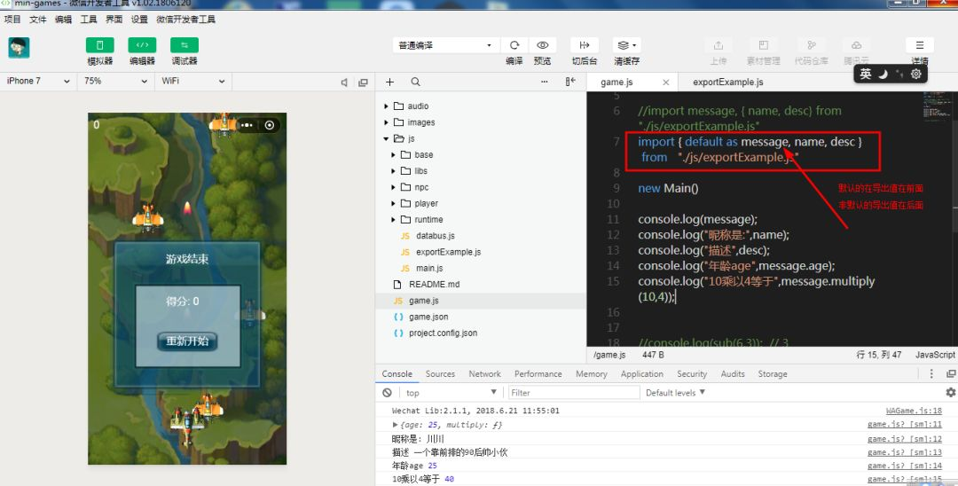The height and width of the screenshot is (486, 958).
Task: Switch to the exportExample.js editor tab
Action: tap(727, 82)
